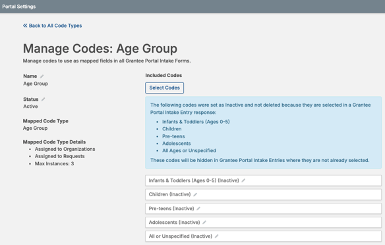Go back to All Code Types

point(52,26)
